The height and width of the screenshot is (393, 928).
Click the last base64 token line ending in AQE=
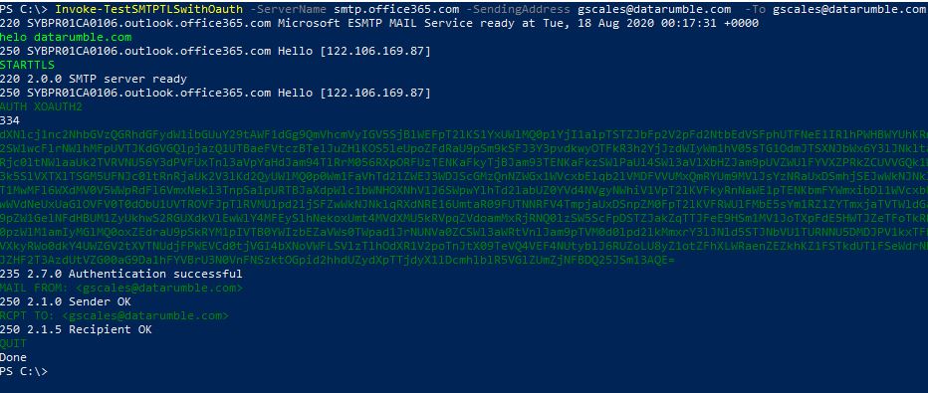tap(337, 260)
